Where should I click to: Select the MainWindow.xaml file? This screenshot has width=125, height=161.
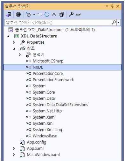click(x=43, y=155)
